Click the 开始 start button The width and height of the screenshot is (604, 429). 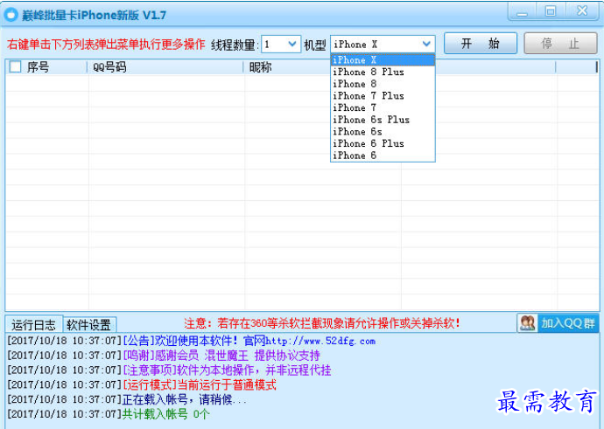481,44
